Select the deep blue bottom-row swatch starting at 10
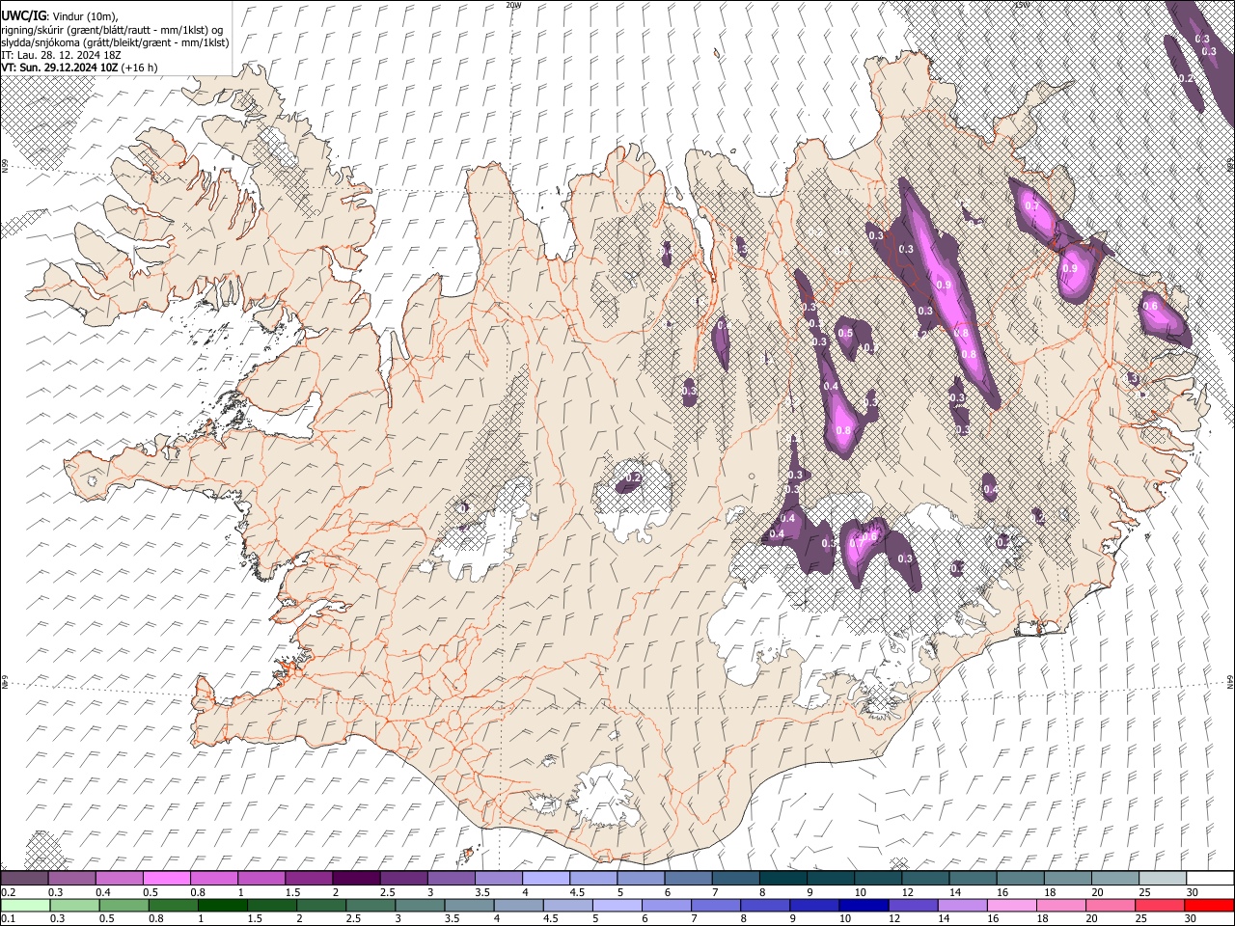 [x=863, y=905]
